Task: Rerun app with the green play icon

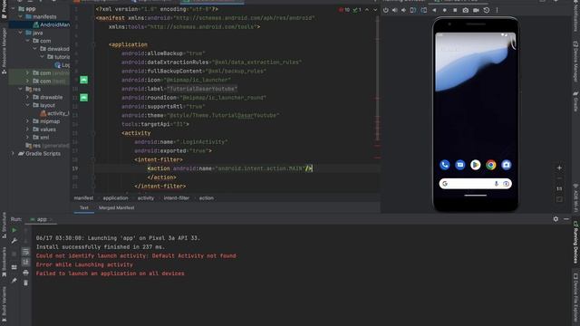Action: click(x=14, y=230)
